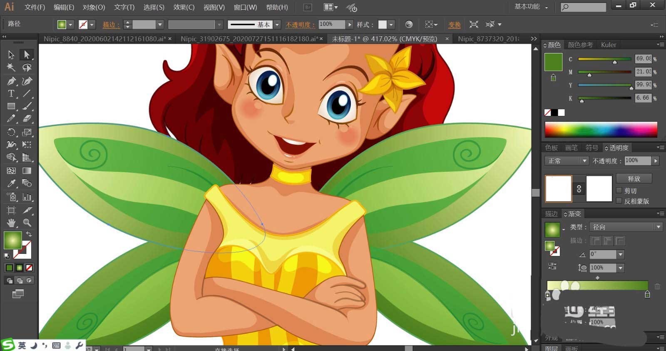Open the gradient angle 0° dropdown
Image resolution: width=666 pixels, height=351 pixels.
621,254
